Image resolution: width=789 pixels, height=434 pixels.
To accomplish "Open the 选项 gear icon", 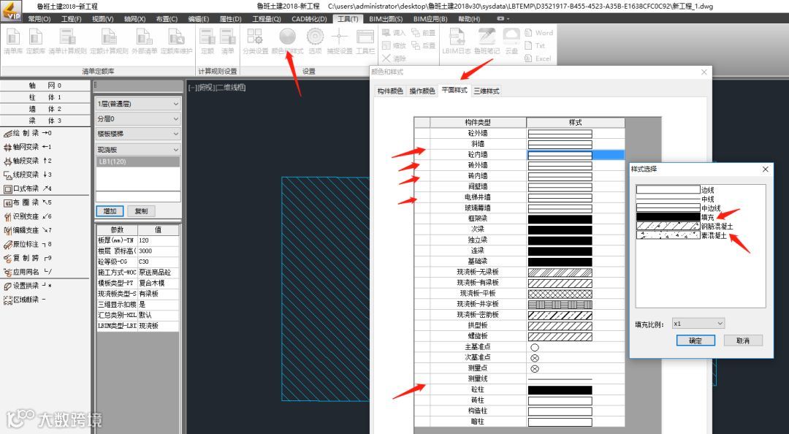I will click(315, 42).
